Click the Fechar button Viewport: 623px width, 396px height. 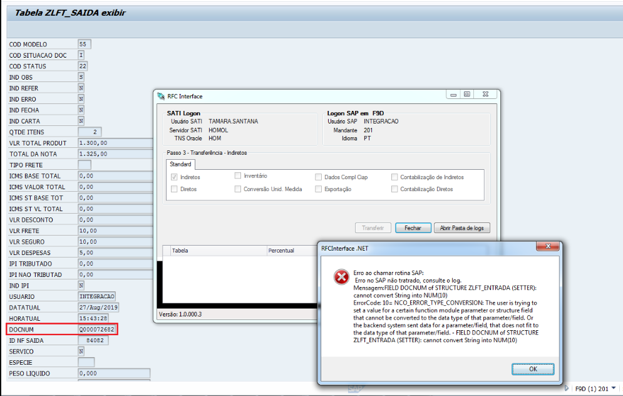coord(413,228)
